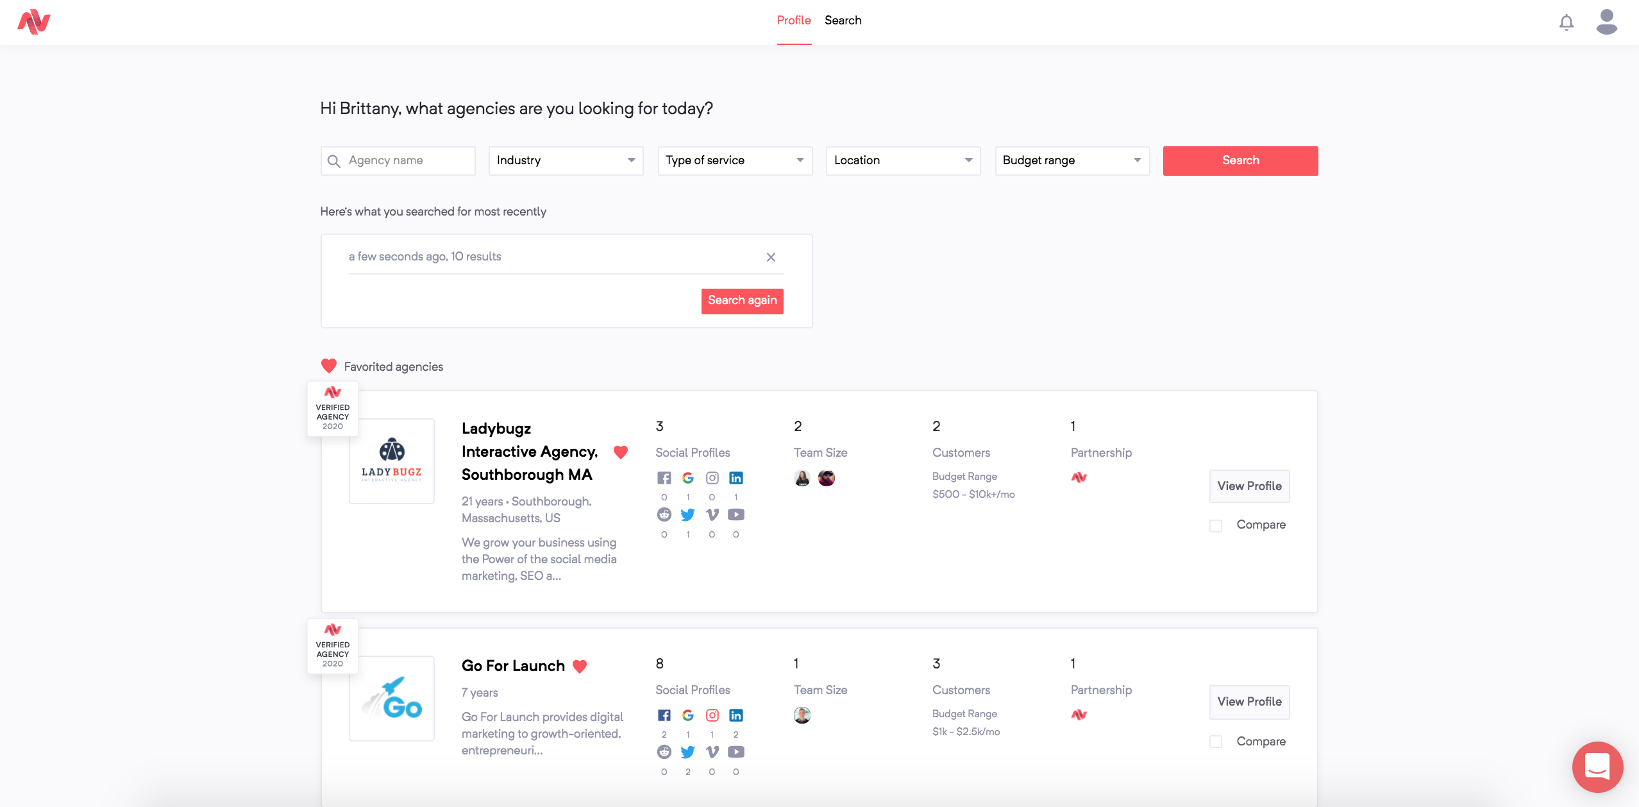Screen dimensions: 1639x807
Task: Expand the Industry dropdown
Action: (566, 161)
